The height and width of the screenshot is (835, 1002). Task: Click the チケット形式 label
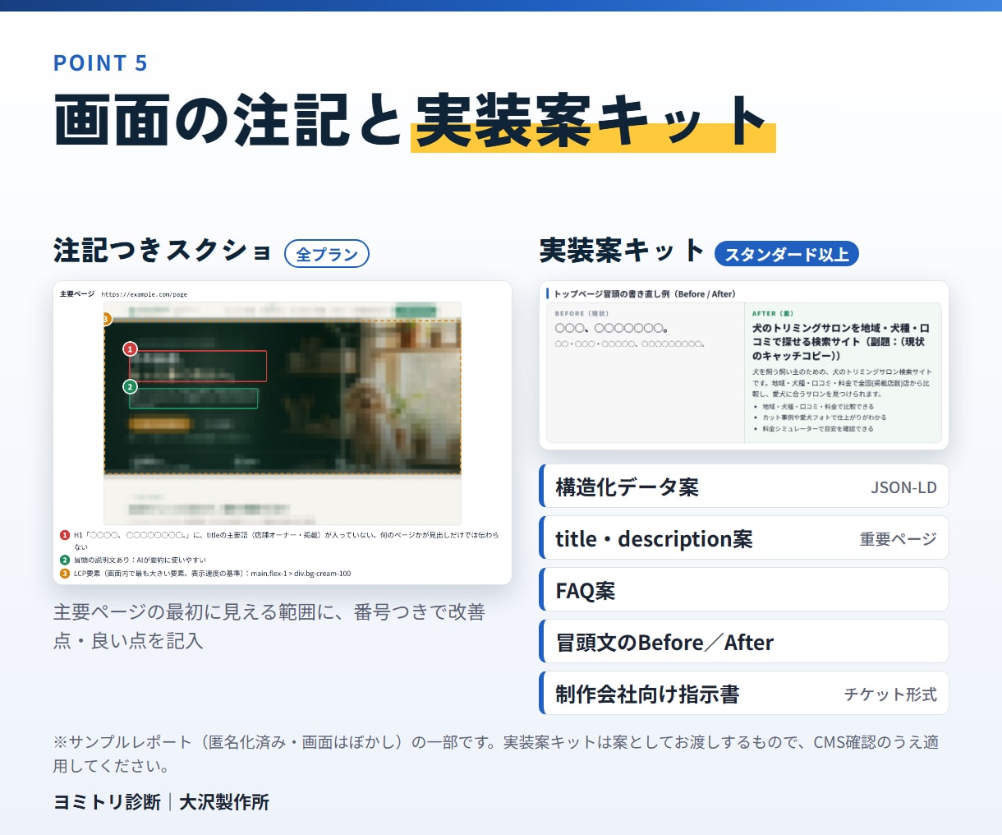890,694
